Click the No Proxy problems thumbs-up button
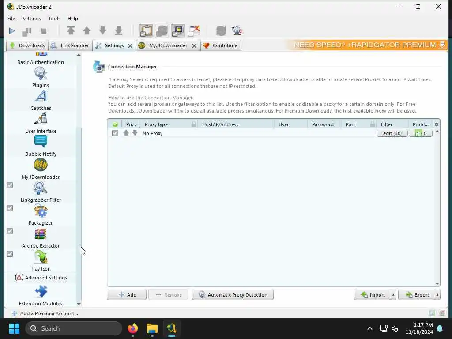The width and height of the screenshot is (452, 339). point(421,133)
